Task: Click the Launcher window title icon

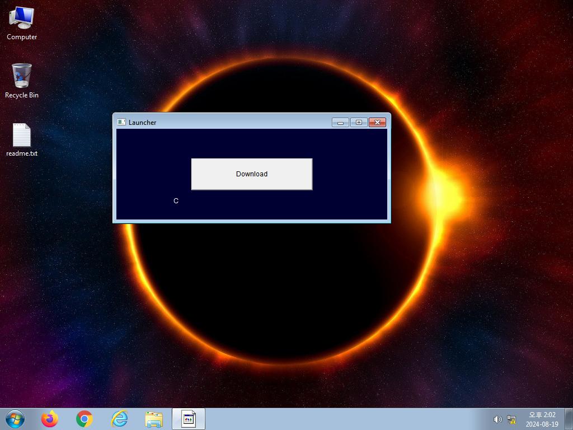Action: coord(121,122)
